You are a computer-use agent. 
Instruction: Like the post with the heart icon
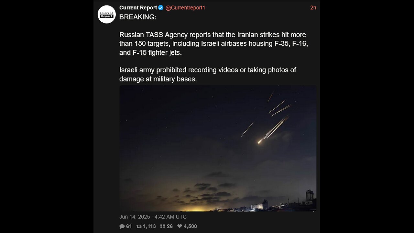coord(180,226)
